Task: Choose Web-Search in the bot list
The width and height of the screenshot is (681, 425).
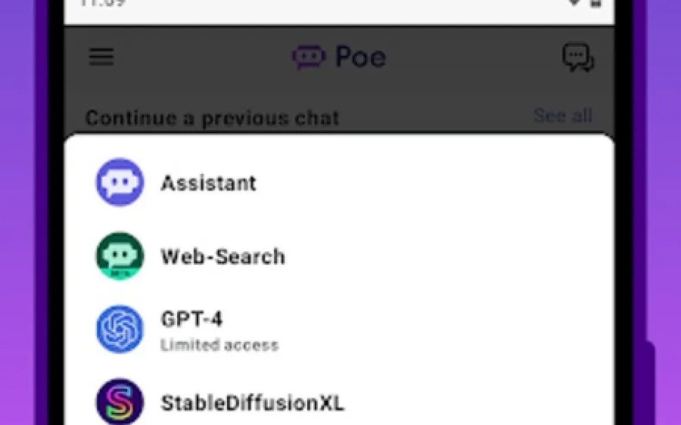Action: (223, 256)
